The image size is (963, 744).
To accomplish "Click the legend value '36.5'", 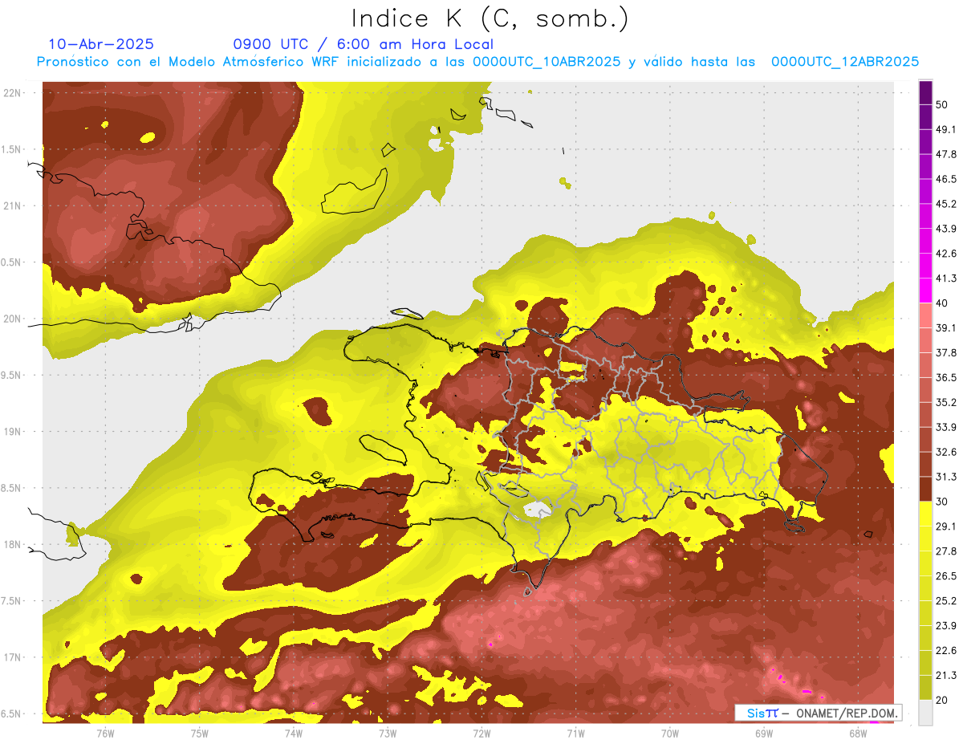I will click(x=946, y=377).
